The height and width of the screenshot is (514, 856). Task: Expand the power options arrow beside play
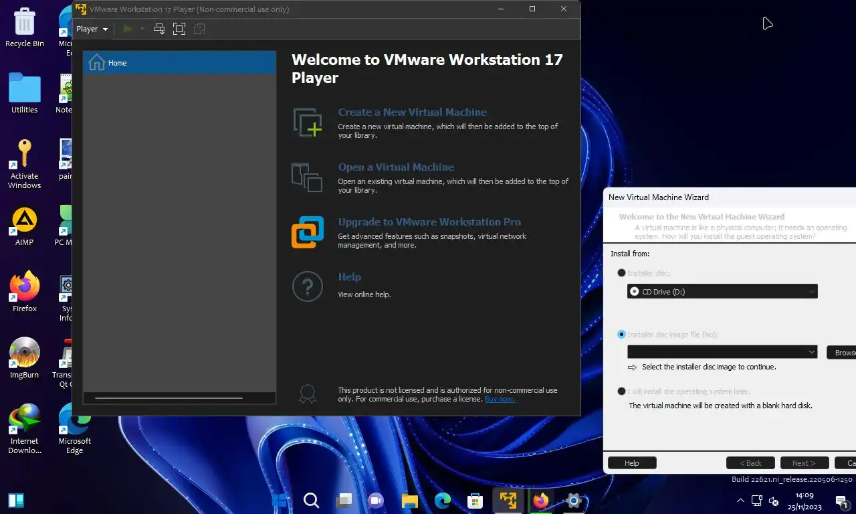142,29
